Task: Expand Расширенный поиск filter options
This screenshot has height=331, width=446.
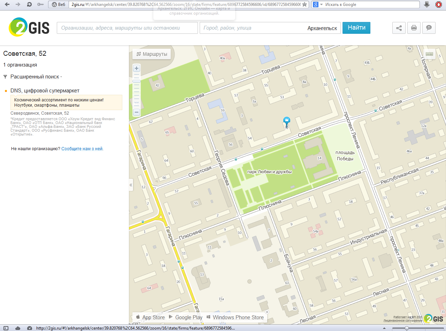Action: [35, 77]
